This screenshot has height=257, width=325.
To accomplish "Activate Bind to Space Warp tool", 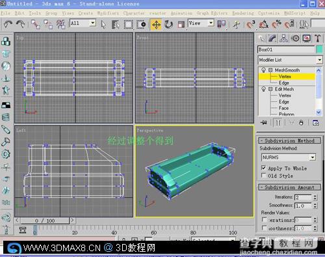I will point(60,24).
